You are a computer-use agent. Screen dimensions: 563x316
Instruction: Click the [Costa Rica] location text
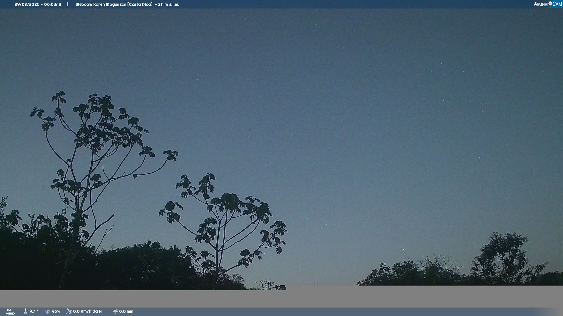140,4
